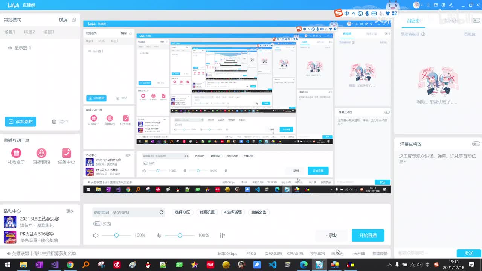
Task: Open the 横屏 orientation selector
Action: (63, 20)
